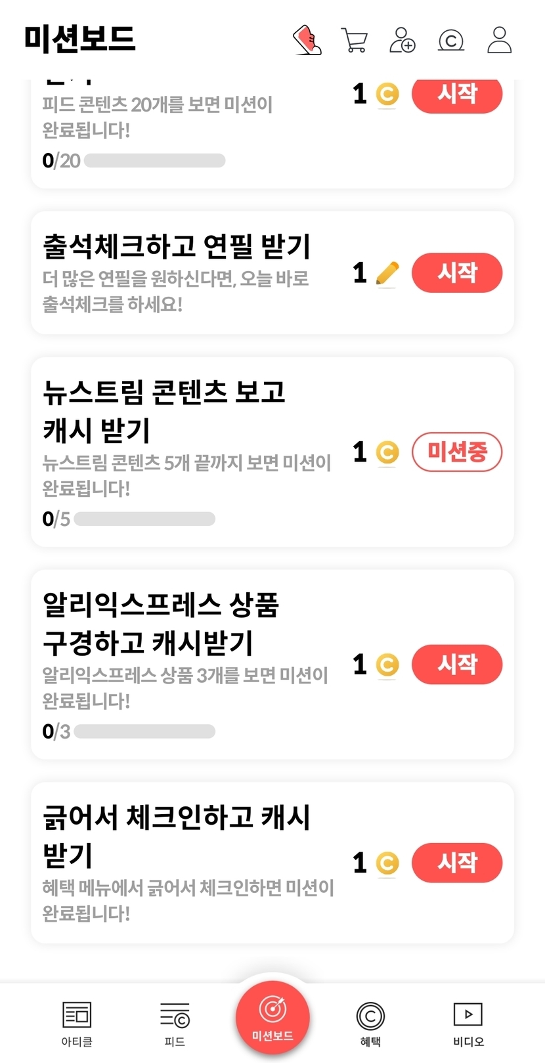Switch to the 아티클 tab
Viewport: 545px width, 1063px height.
pyautogui.click(x=77, y=1023)
